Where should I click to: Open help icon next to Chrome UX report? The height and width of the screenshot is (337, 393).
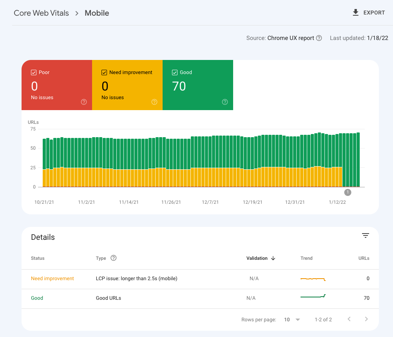tap(319, 38)
